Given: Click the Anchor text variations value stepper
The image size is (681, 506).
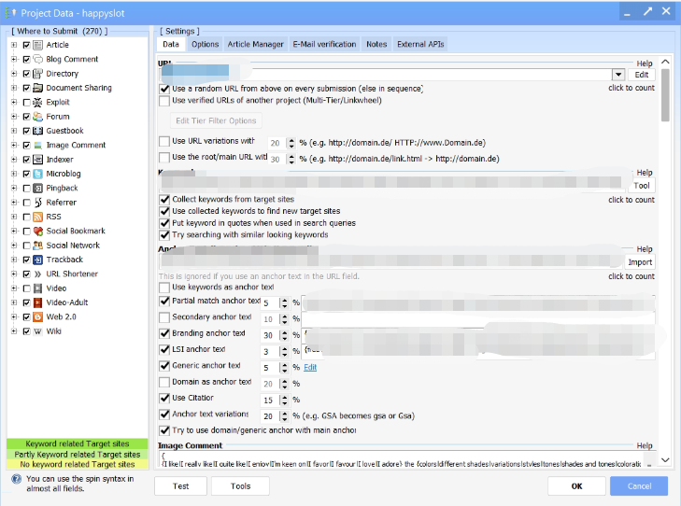Looking at the screenshot, I should pyautogui.click(x=284, y=416).
